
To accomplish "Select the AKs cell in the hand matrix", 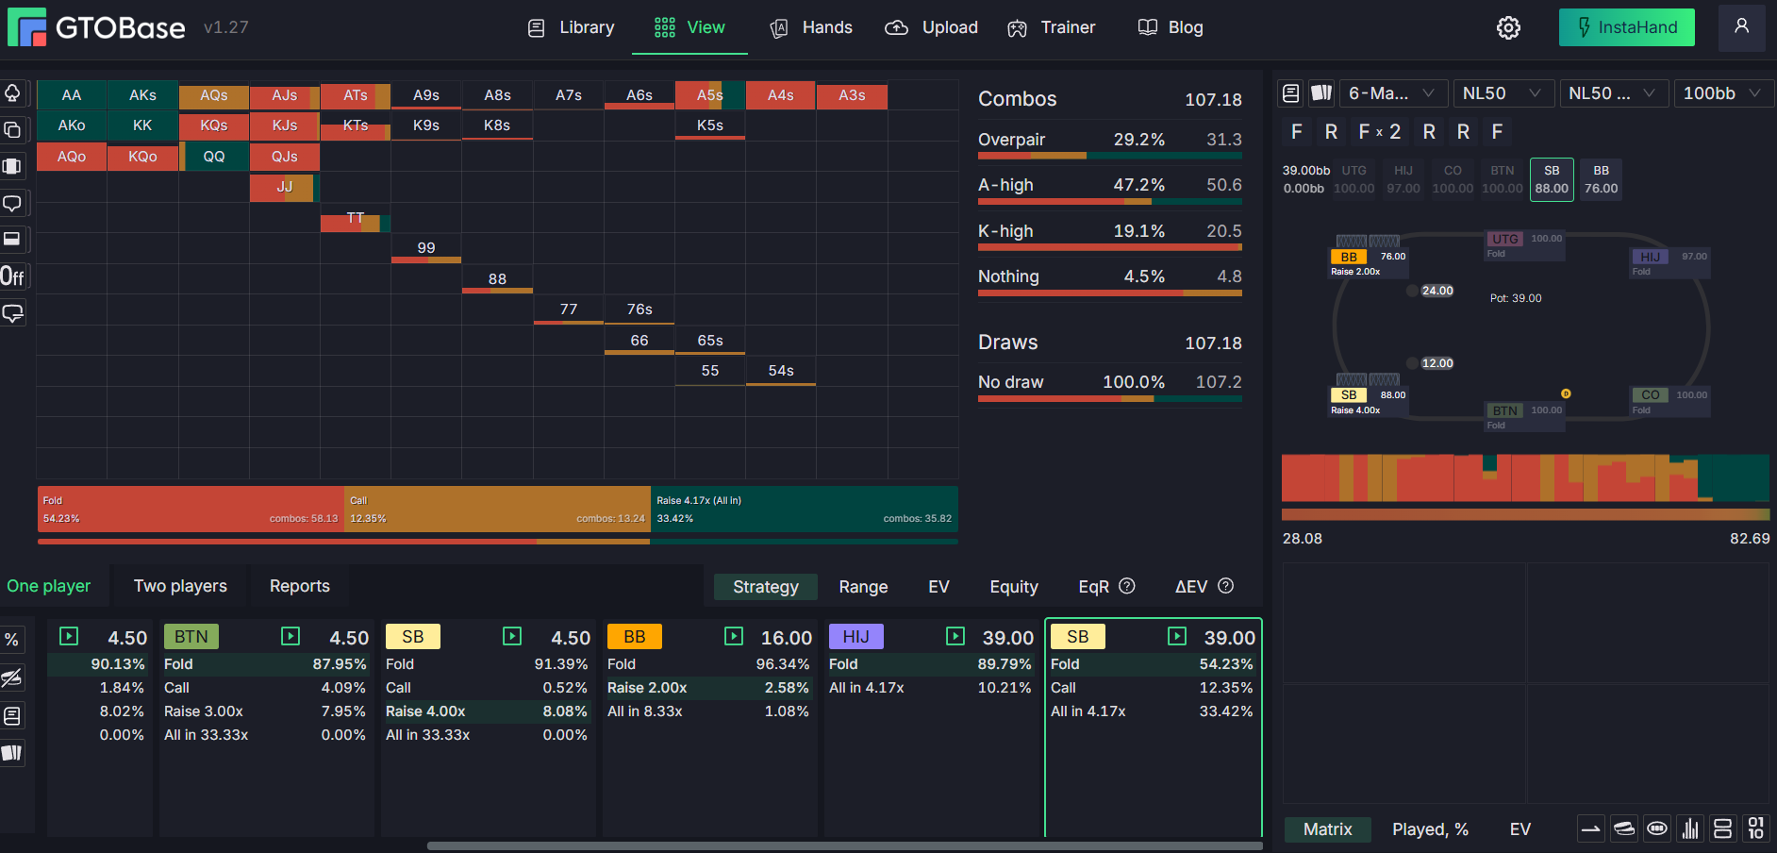I will pos(142,95).
